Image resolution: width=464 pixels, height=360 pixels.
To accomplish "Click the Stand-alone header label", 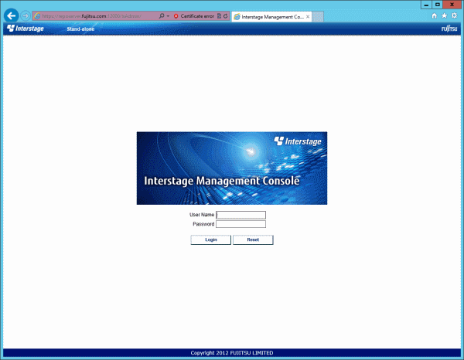I will 80,29.
